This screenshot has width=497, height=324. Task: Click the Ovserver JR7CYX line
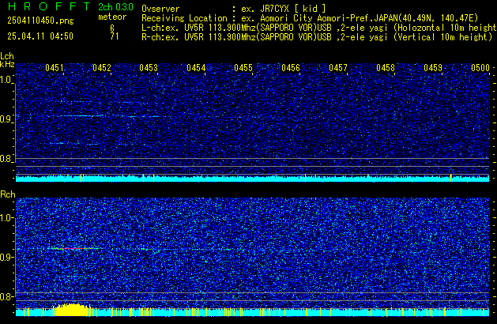coord(234,9)
